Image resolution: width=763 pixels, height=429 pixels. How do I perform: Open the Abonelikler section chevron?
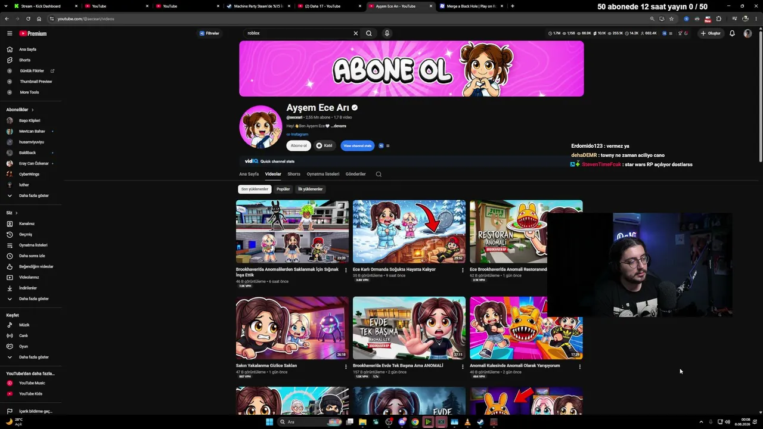click(32, 110)
